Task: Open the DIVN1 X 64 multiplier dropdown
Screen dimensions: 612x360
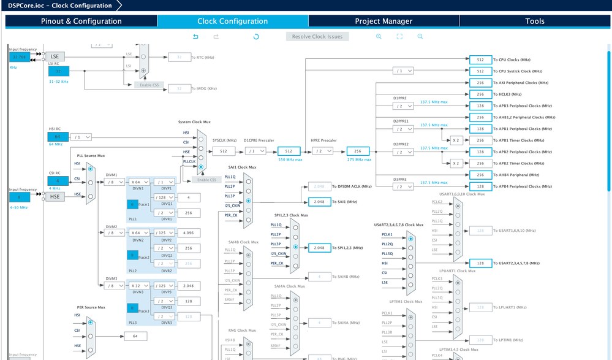Action: pyautogui.click(x=139, y=182)
